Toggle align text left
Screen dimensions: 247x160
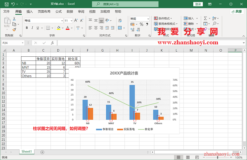pyautogui.click(x=90, y=28)
